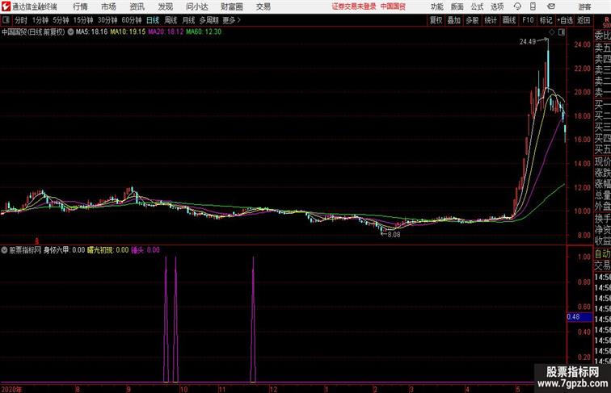Viewport: 611px width, 393px height.
Task: Click the 叠加 overlay button
Action: 454,20
